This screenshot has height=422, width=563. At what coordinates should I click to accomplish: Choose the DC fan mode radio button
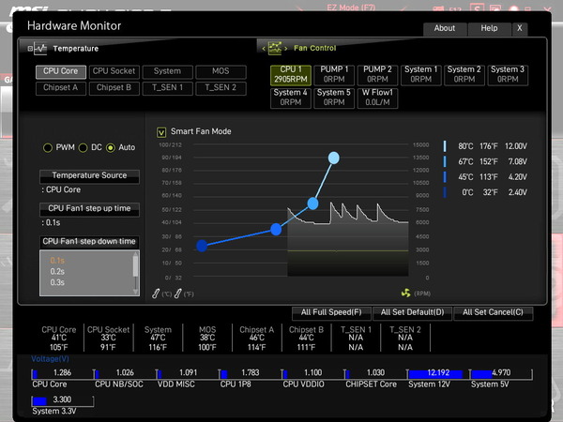click(83, 148)
